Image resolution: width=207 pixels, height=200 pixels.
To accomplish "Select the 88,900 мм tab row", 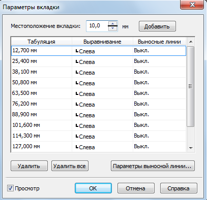I will [99, 114].
